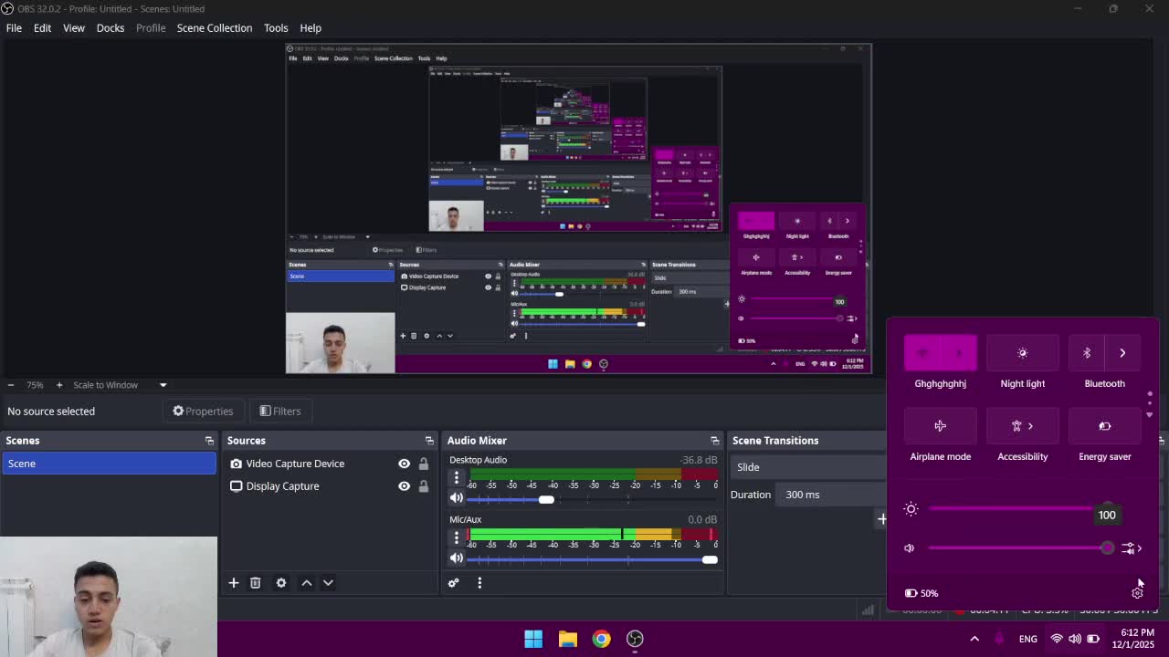Open the Scene Collection menu
This screenshot has width=1169, height=657.
214,28
